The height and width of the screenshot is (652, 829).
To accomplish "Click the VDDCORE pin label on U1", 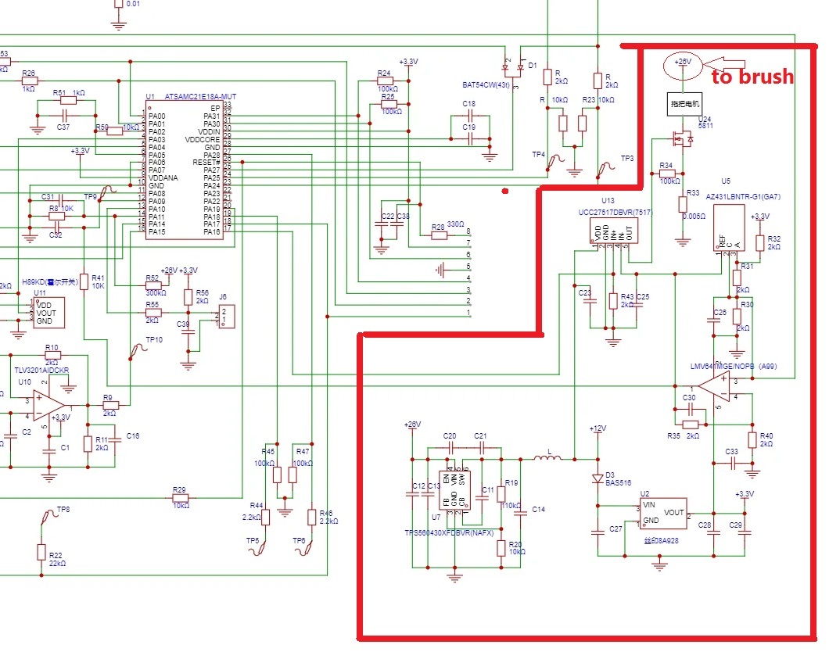I will (203, 139).
